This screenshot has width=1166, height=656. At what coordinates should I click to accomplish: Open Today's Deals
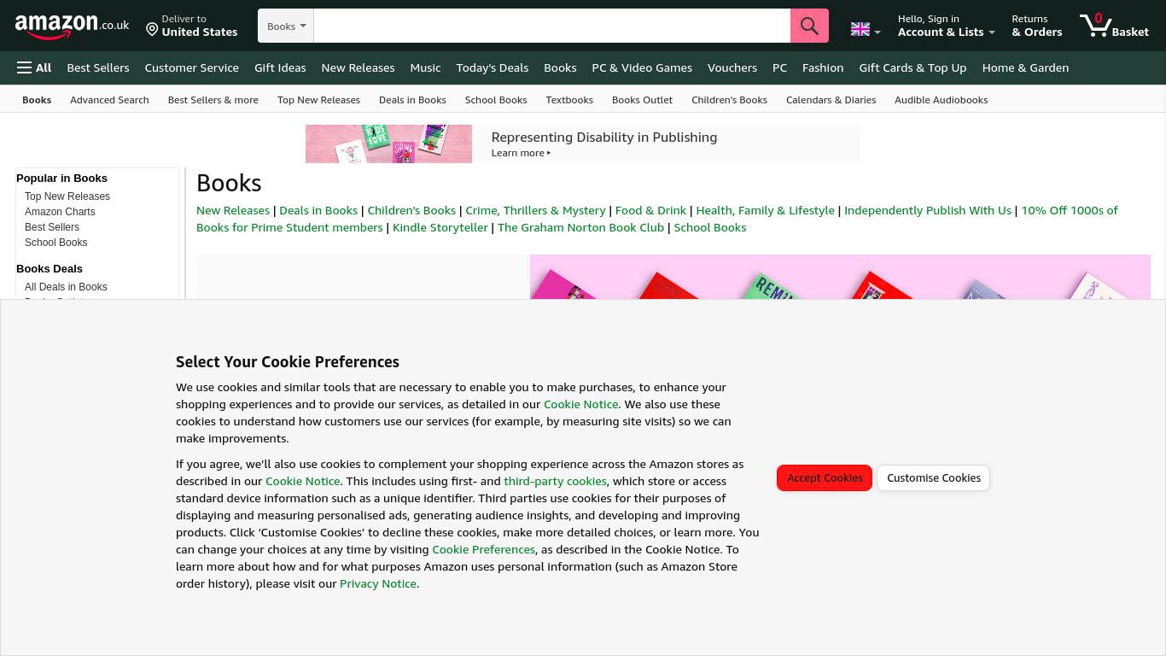(x=492, y=67)
